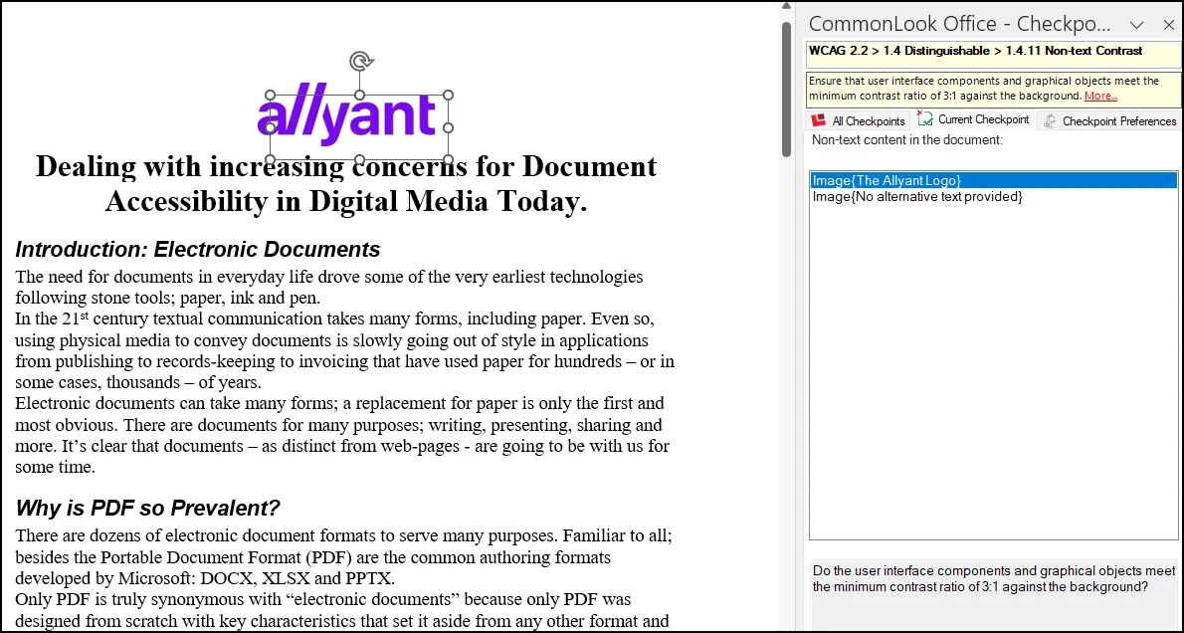Viewport: 1184px width, 633px height.
Task: Click the Introduction: Electronic Documents heading
Action: 198,249
